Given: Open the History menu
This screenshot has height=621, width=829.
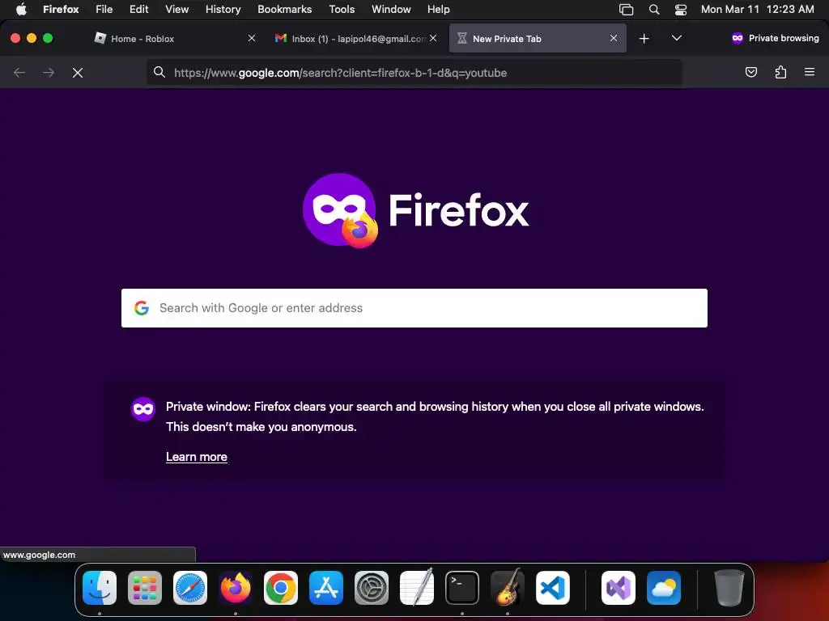Looking at the screenshot, I should click(x=223, y=10).
